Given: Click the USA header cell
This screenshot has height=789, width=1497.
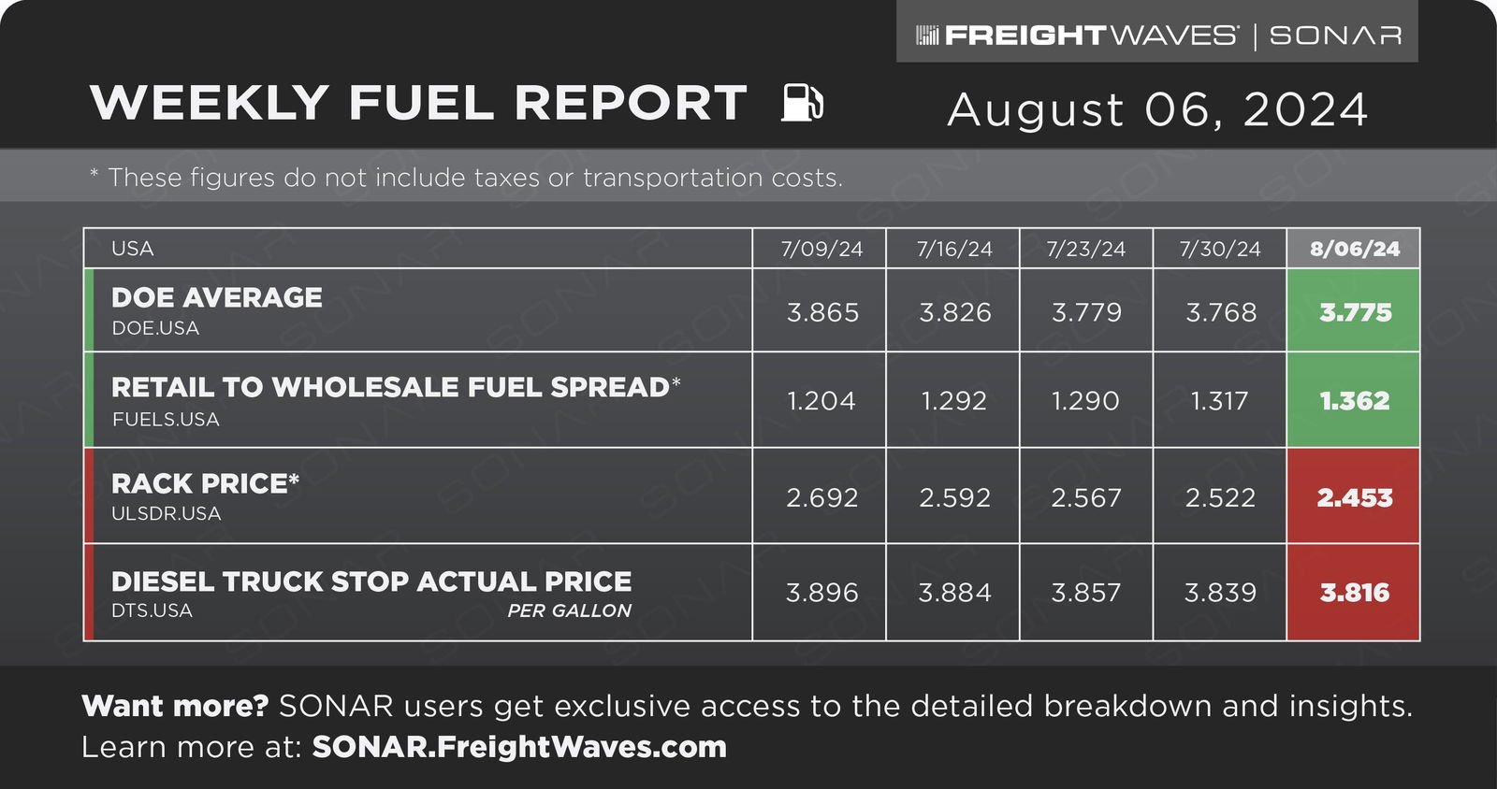Looking at the screenshot, I should pos(418,249).
